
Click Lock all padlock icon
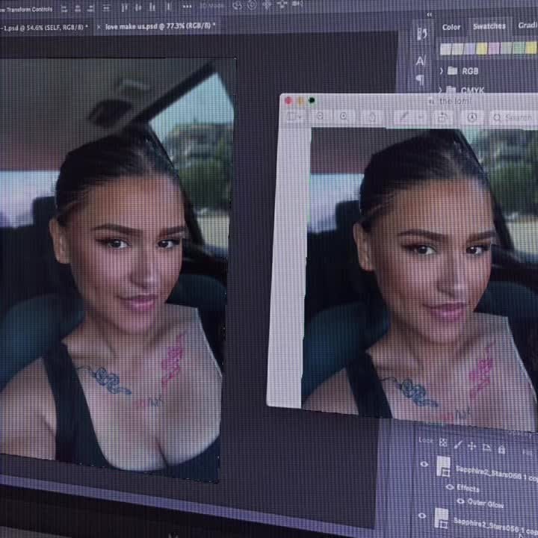[x=501, y=449]
